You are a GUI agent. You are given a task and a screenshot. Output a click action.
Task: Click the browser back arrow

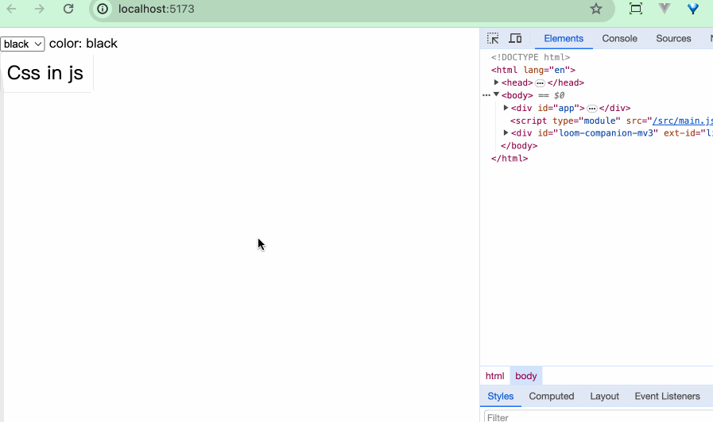tap(12, 9)
